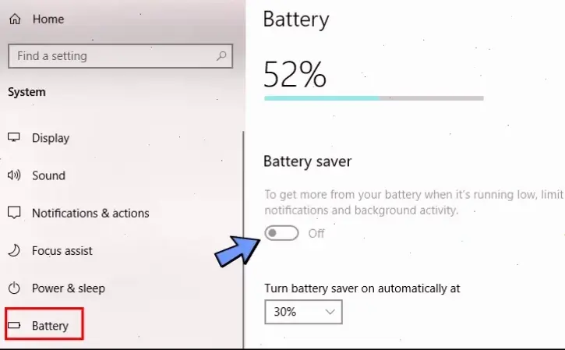Open the 30% battery saver dropdown
Image resolution: width=565 pixels, height=350 pixels.
pos(303,312)
